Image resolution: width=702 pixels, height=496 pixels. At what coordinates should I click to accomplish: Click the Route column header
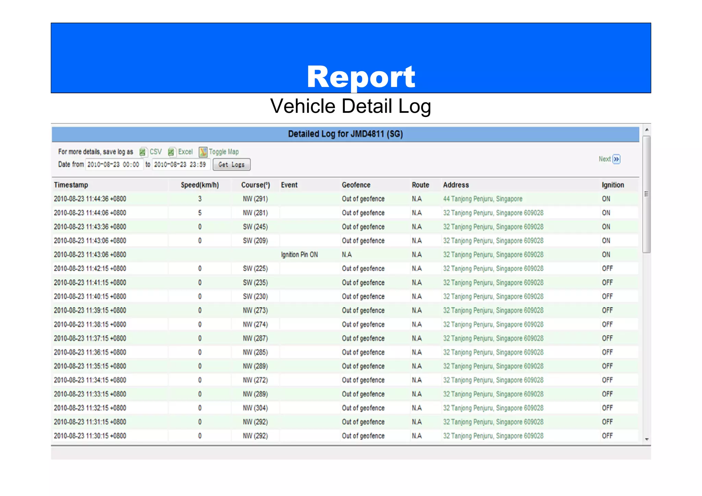421,185
